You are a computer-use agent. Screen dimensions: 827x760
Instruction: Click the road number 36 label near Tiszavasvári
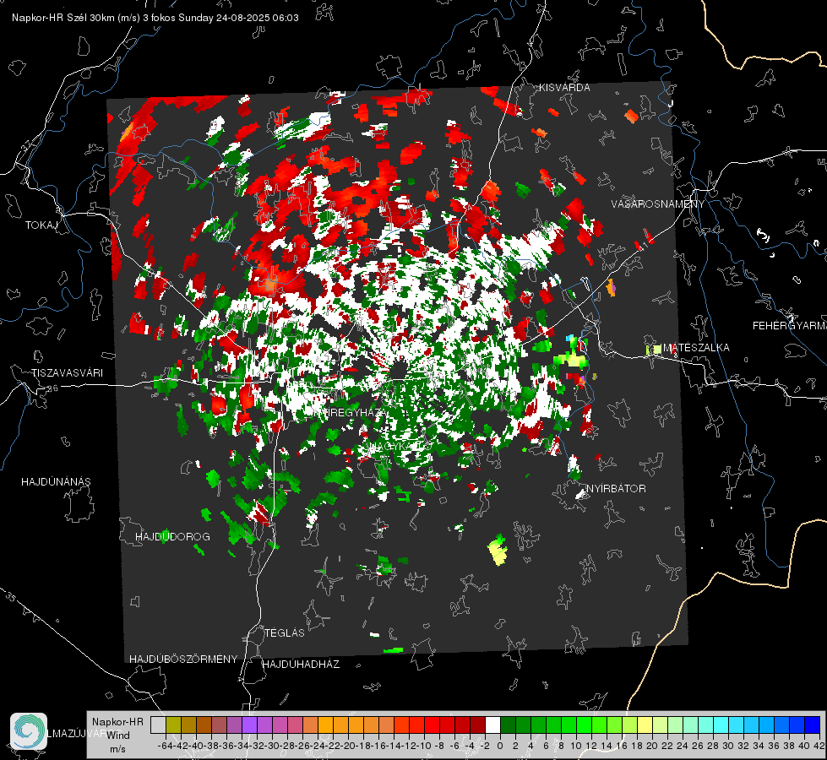coord(52,388)
